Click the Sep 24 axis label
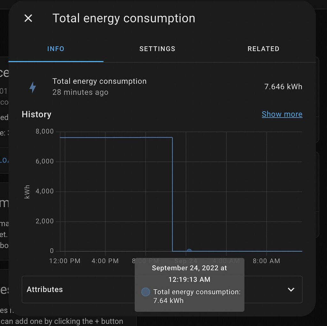Viewport: 327px width, 326px height. [186, 261]
